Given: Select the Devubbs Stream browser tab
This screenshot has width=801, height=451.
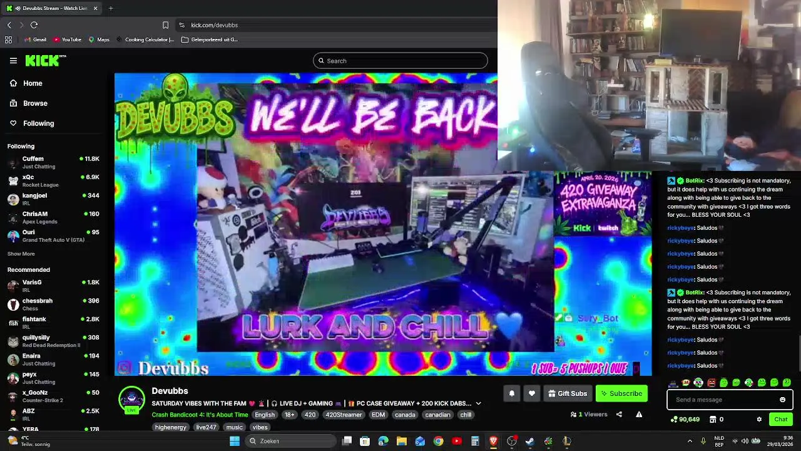Looking at the screenshot, I should tap(51, 8).
